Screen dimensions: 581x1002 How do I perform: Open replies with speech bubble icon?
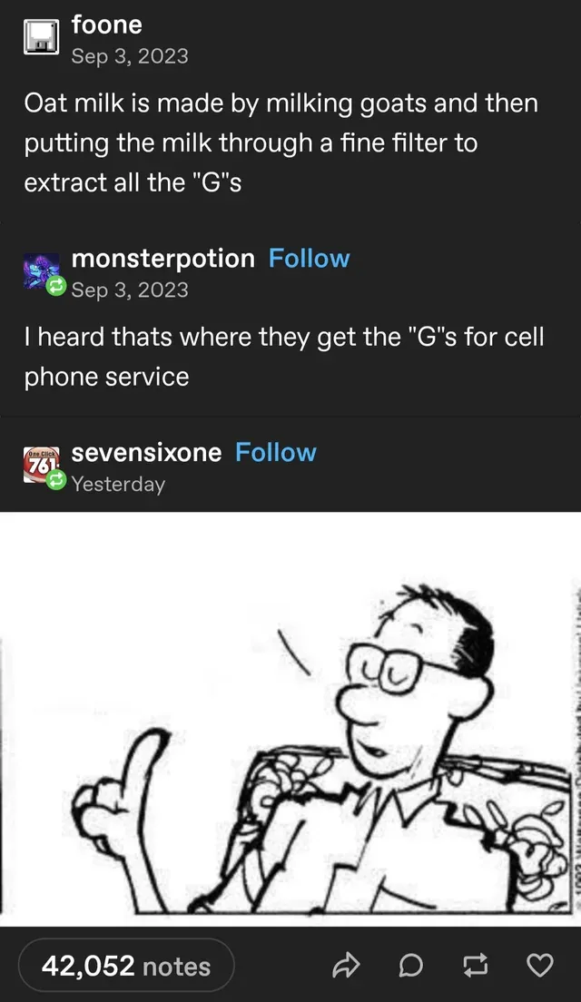pos(410,966)
